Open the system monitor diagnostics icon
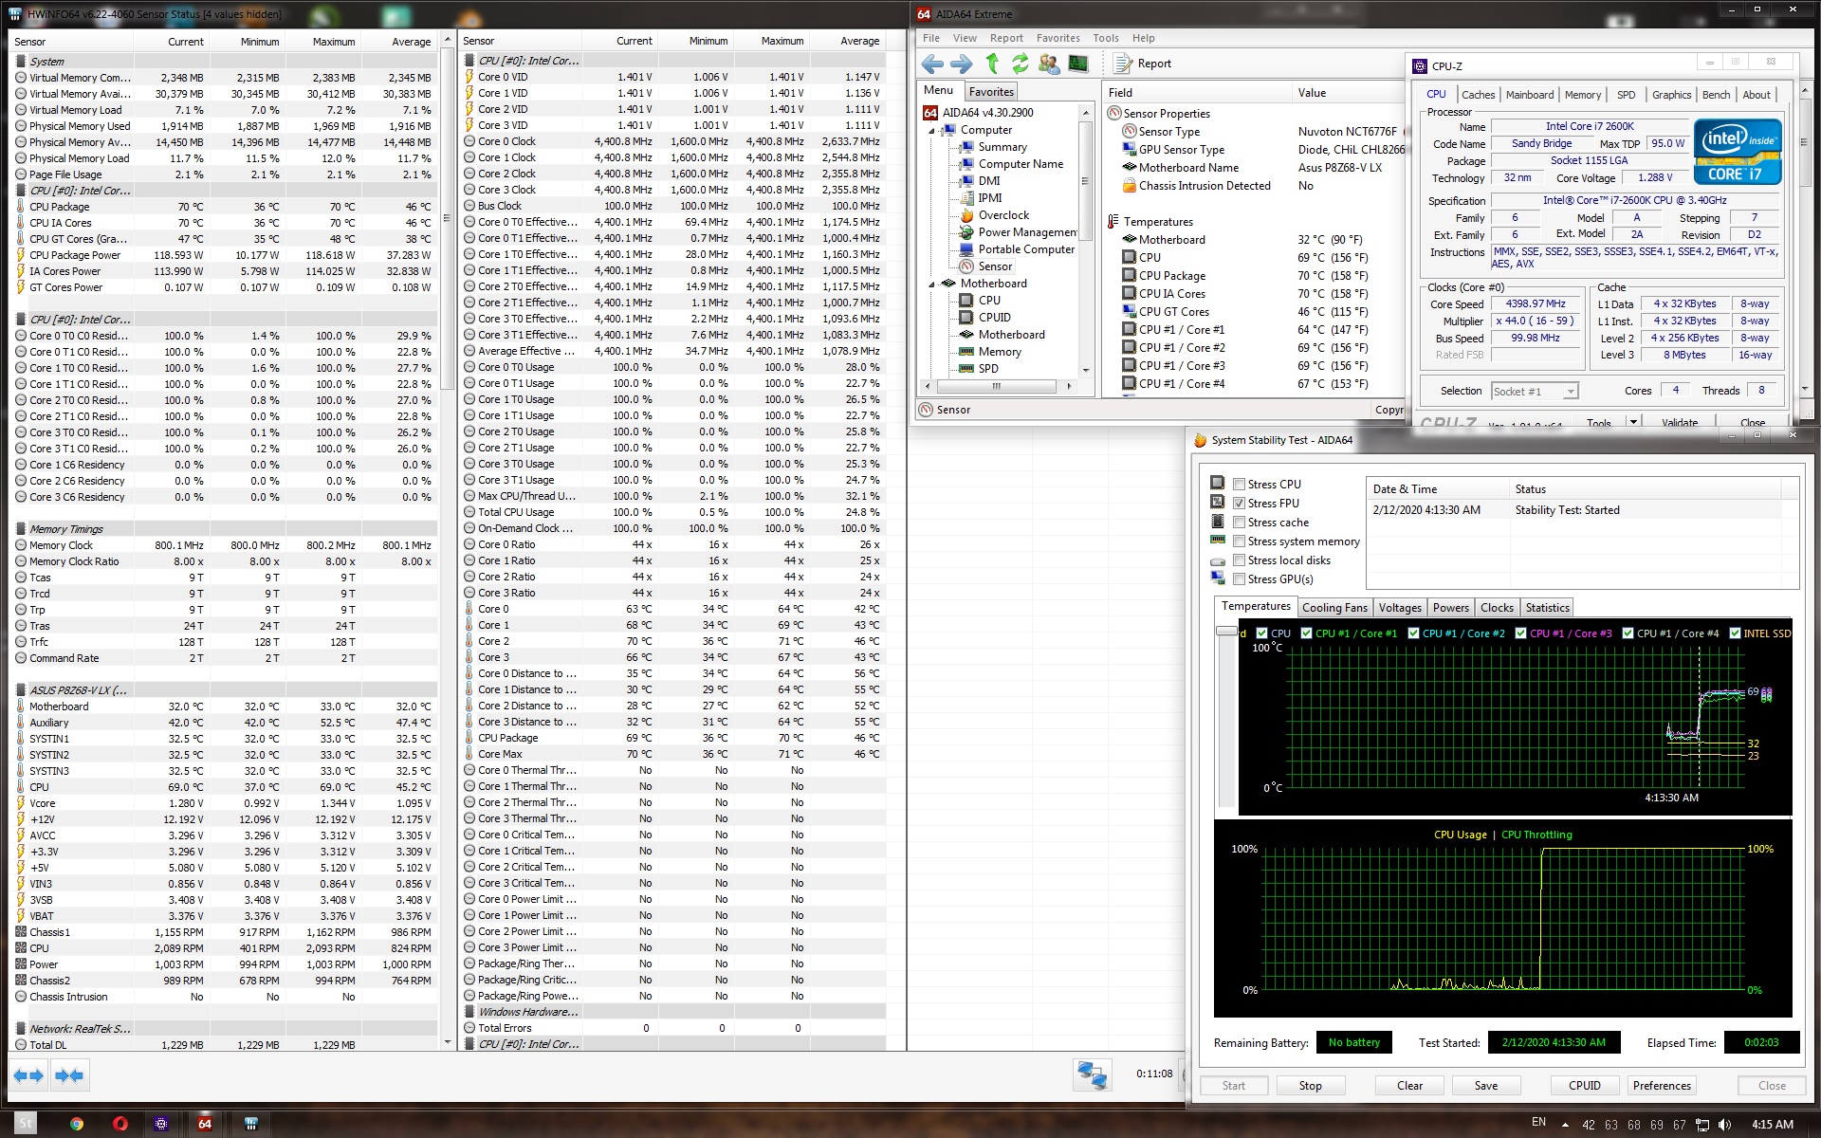The width and height of the screenshot is (1821, 1138). [x=1078, y=64]
